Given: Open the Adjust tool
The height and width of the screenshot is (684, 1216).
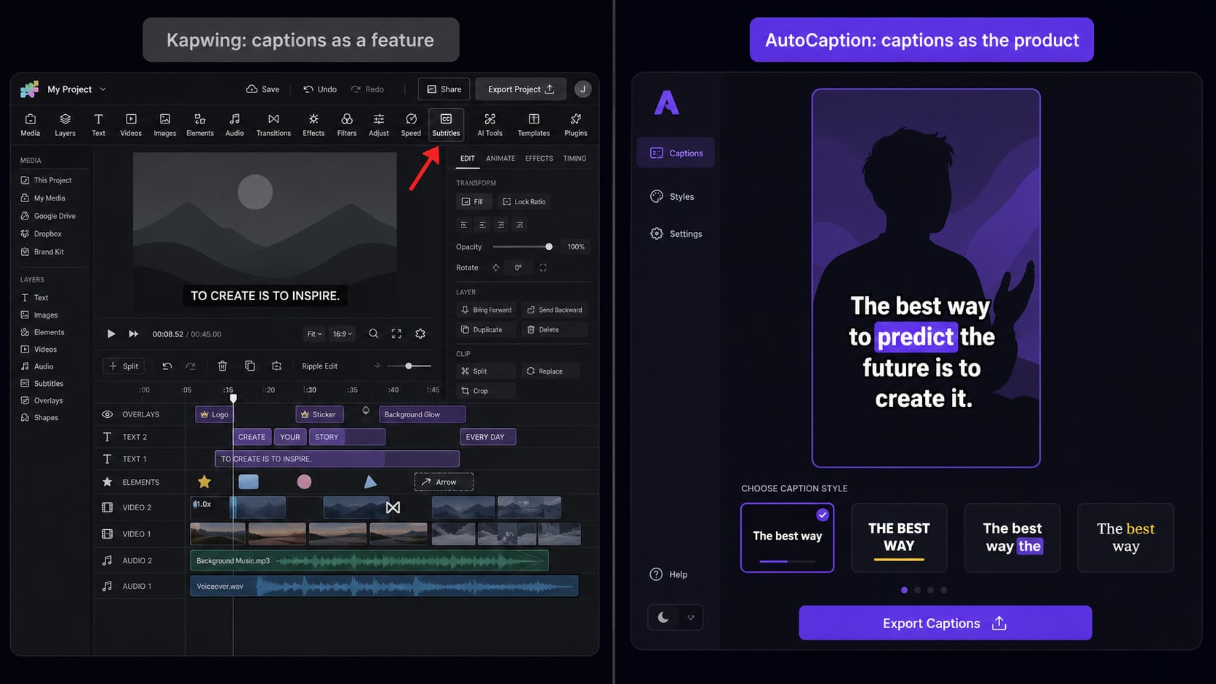Looking at the screenshot, I should coord(379,124).
